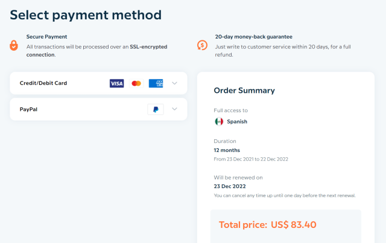Click the orange secure payment lock icon

(x=14, y=46)
